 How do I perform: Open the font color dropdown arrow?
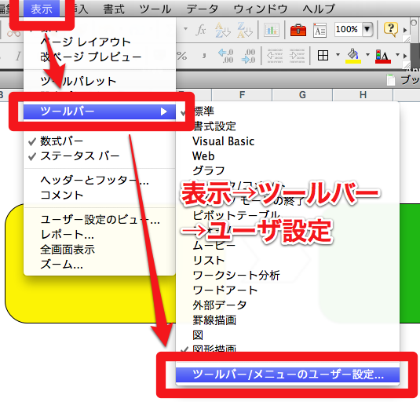(397, 55)
